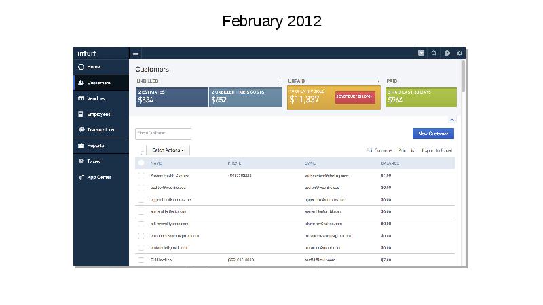The image size is (543, 305).
Task: Open search with the magnifier icon
Action: pyautogui.click(x=434, y=53)
